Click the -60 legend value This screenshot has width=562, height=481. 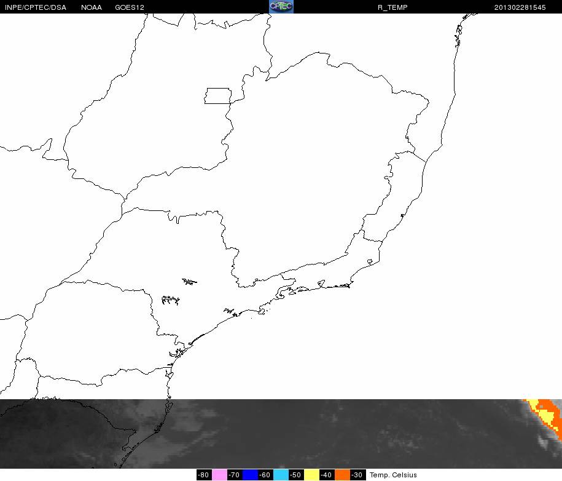coord(265,475)
